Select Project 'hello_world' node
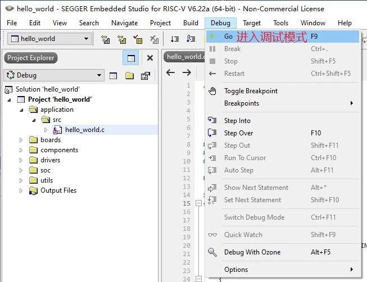The height and width of the screenshot is (282, 367). pyautogui.click(x=60, y=99)
